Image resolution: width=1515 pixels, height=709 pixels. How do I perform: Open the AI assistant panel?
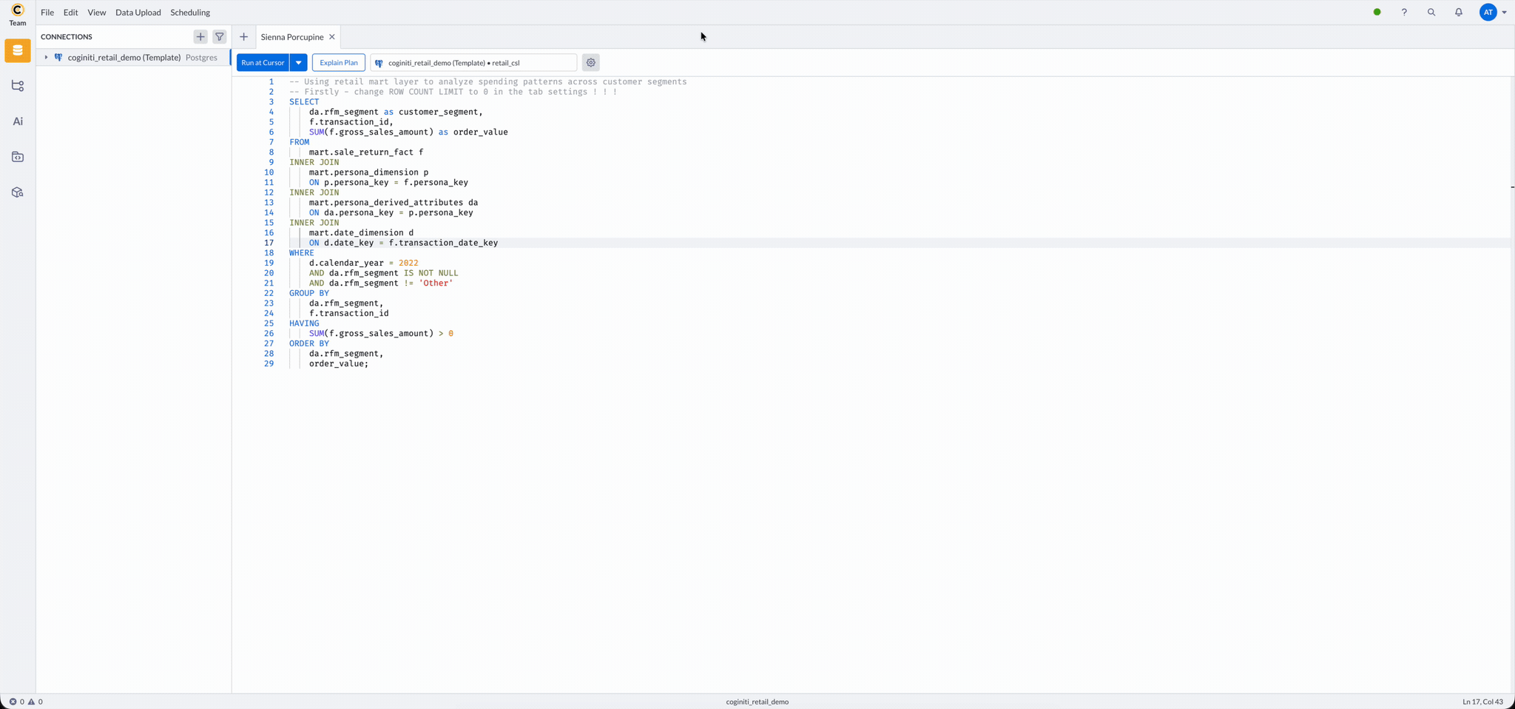[x=18, y=121]
